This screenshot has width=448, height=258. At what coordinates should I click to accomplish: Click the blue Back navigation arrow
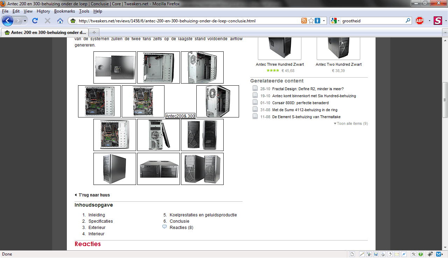(x=8, y=21)
